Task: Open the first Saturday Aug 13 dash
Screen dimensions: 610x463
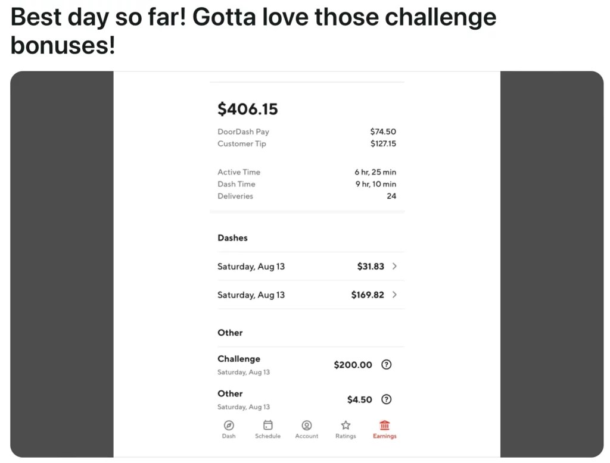Action: tap(250, 266)
